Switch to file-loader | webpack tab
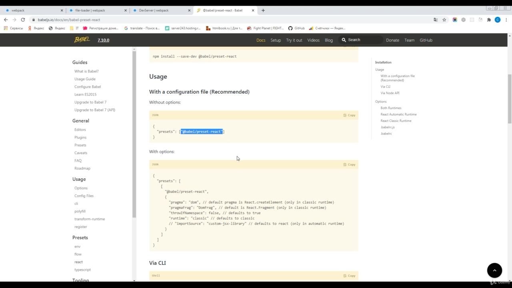Screen dimensions: 512x288 [x=97, y=10]
